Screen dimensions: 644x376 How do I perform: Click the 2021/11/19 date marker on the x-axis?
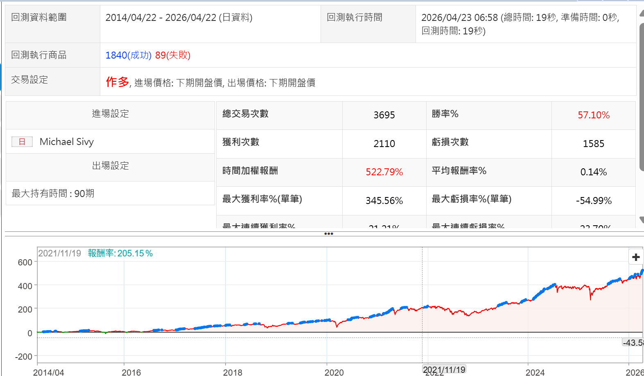click(444, 369)
